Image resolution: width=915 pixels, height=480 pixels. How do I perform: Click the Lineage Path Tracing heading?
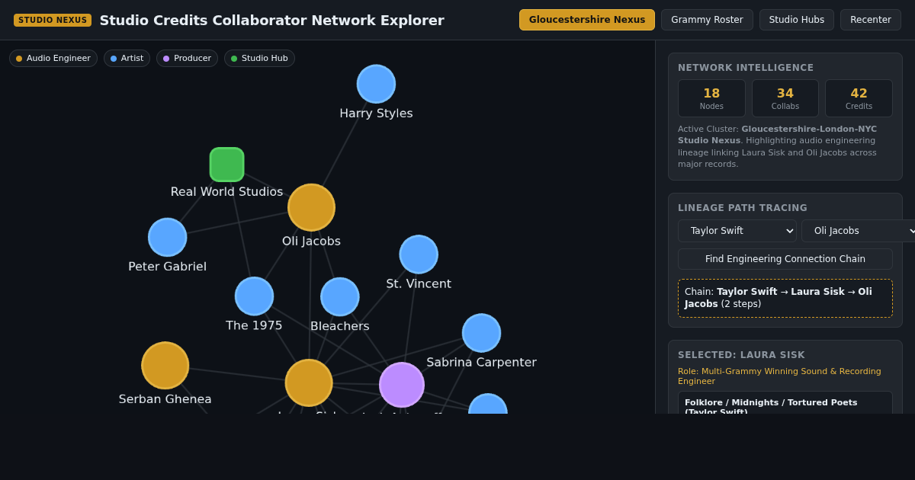tap(743, 208)
